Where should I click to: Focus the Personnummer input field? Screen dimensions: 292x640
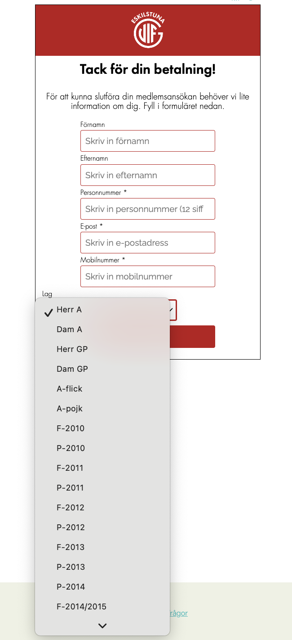148,209
